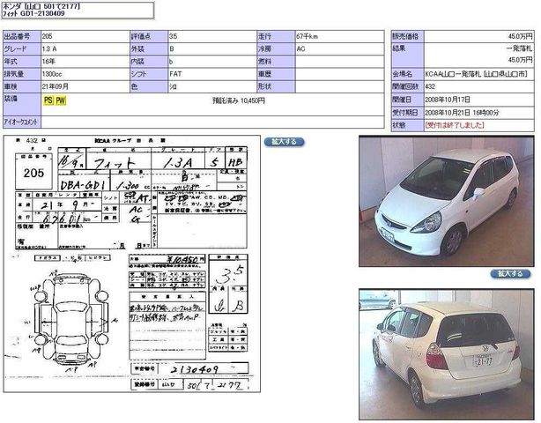Select the model year value 16年
This screenshot has width=541, height=423.
pyautogui.click(x=48, y=62)
